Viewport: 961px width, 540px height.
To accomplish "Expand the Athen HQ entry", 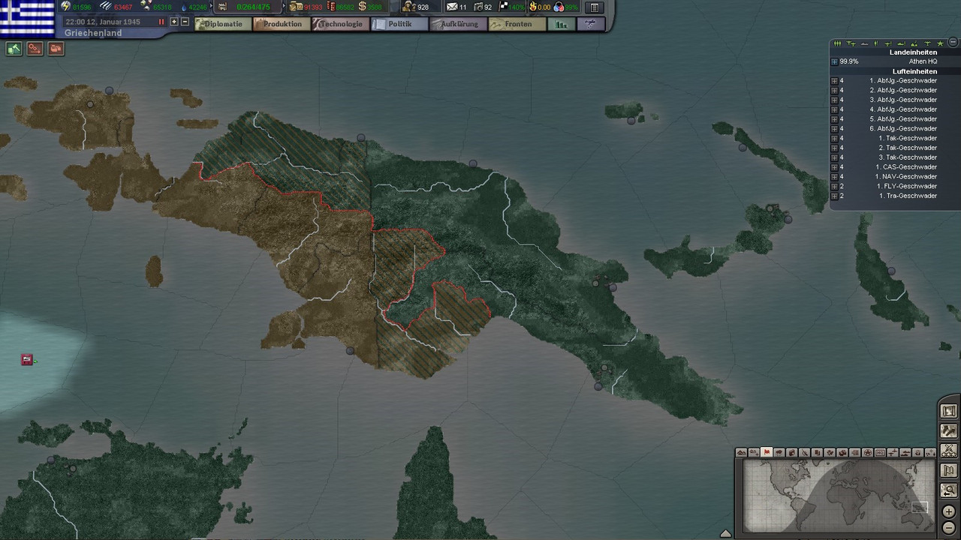I will point(834,61).
